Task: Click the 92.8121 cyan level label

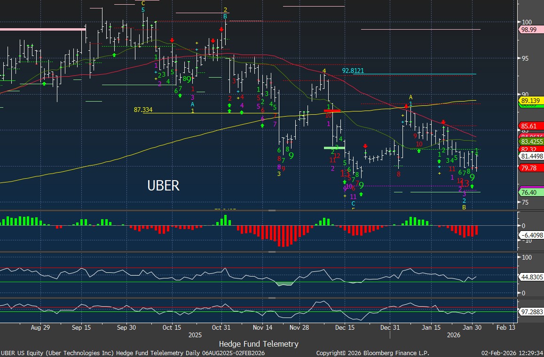Action: click(x=353, y=71)
